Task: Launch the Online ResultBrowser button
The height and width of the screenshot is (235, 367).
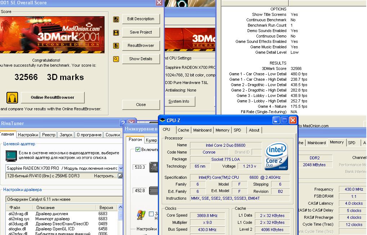Action: coord(52,97)
